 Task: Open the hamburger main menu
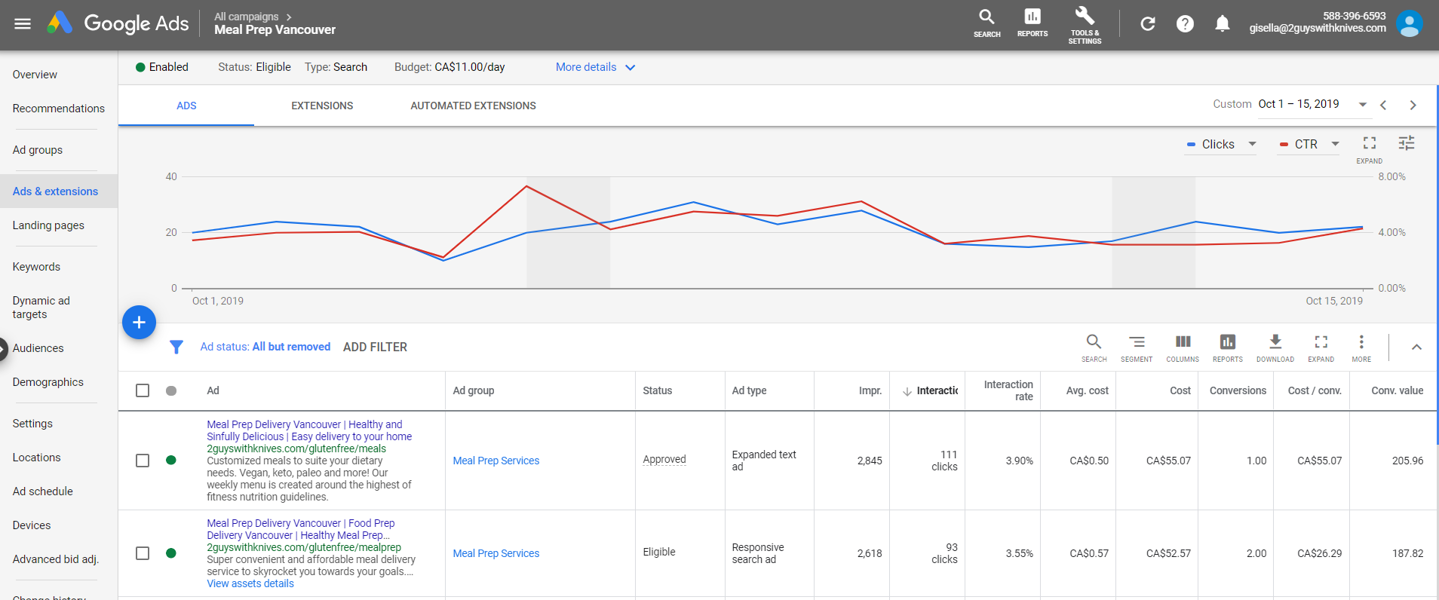(23, 23)
